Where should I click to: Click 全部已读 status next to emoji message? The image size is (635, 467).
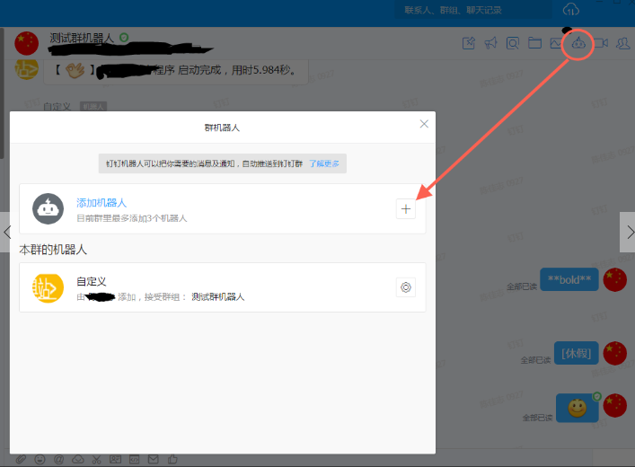(x=537, y=418)
